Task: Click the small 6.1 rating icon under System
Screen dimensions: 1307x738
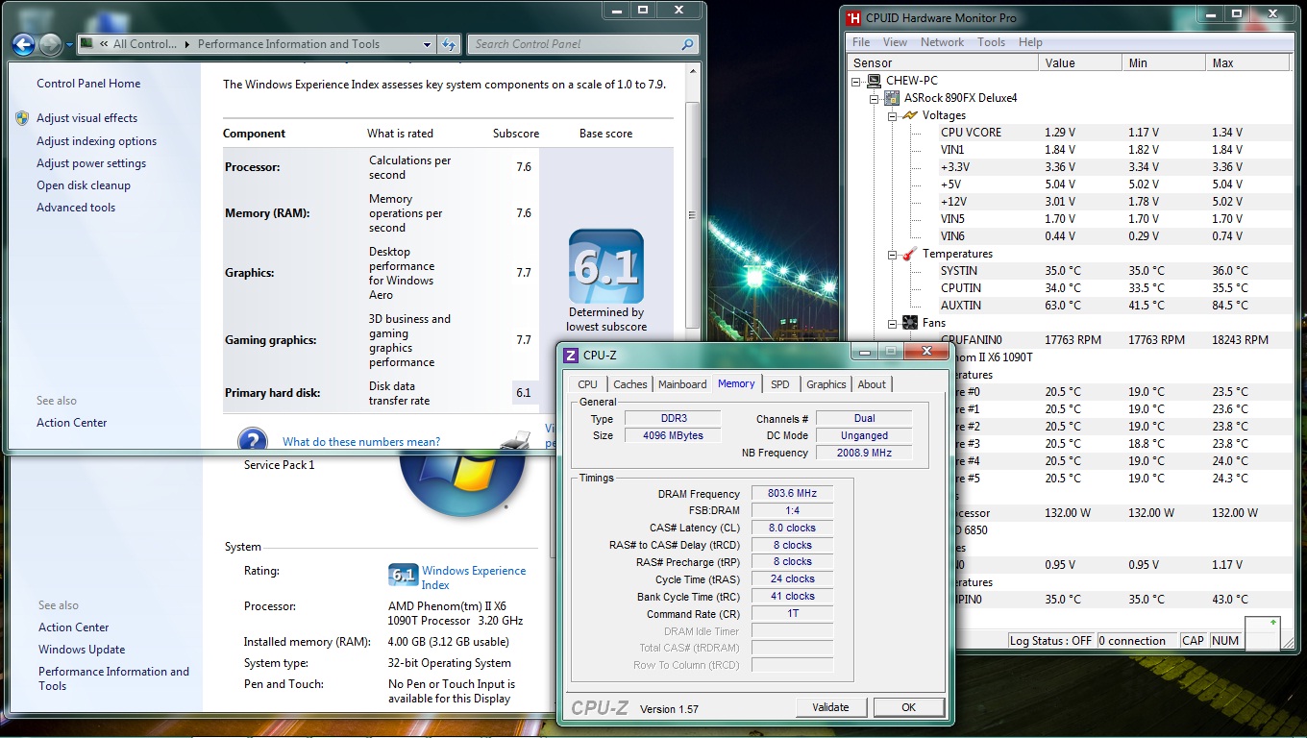Action: tap(404, 576)
